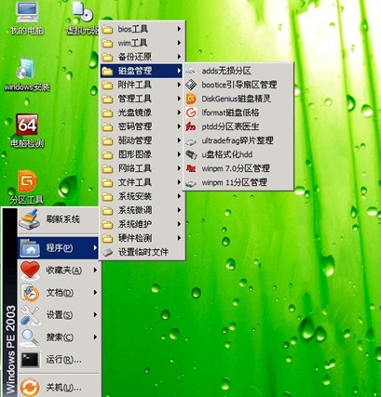Screen dimensions: 381x397
Task: Click the wim工具 folder icon
Action: [107, 44]
